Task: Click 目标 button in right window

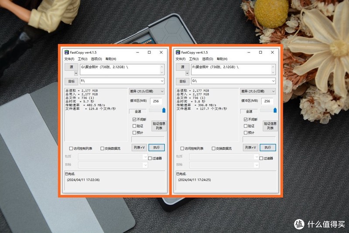Action: point(182,81)
